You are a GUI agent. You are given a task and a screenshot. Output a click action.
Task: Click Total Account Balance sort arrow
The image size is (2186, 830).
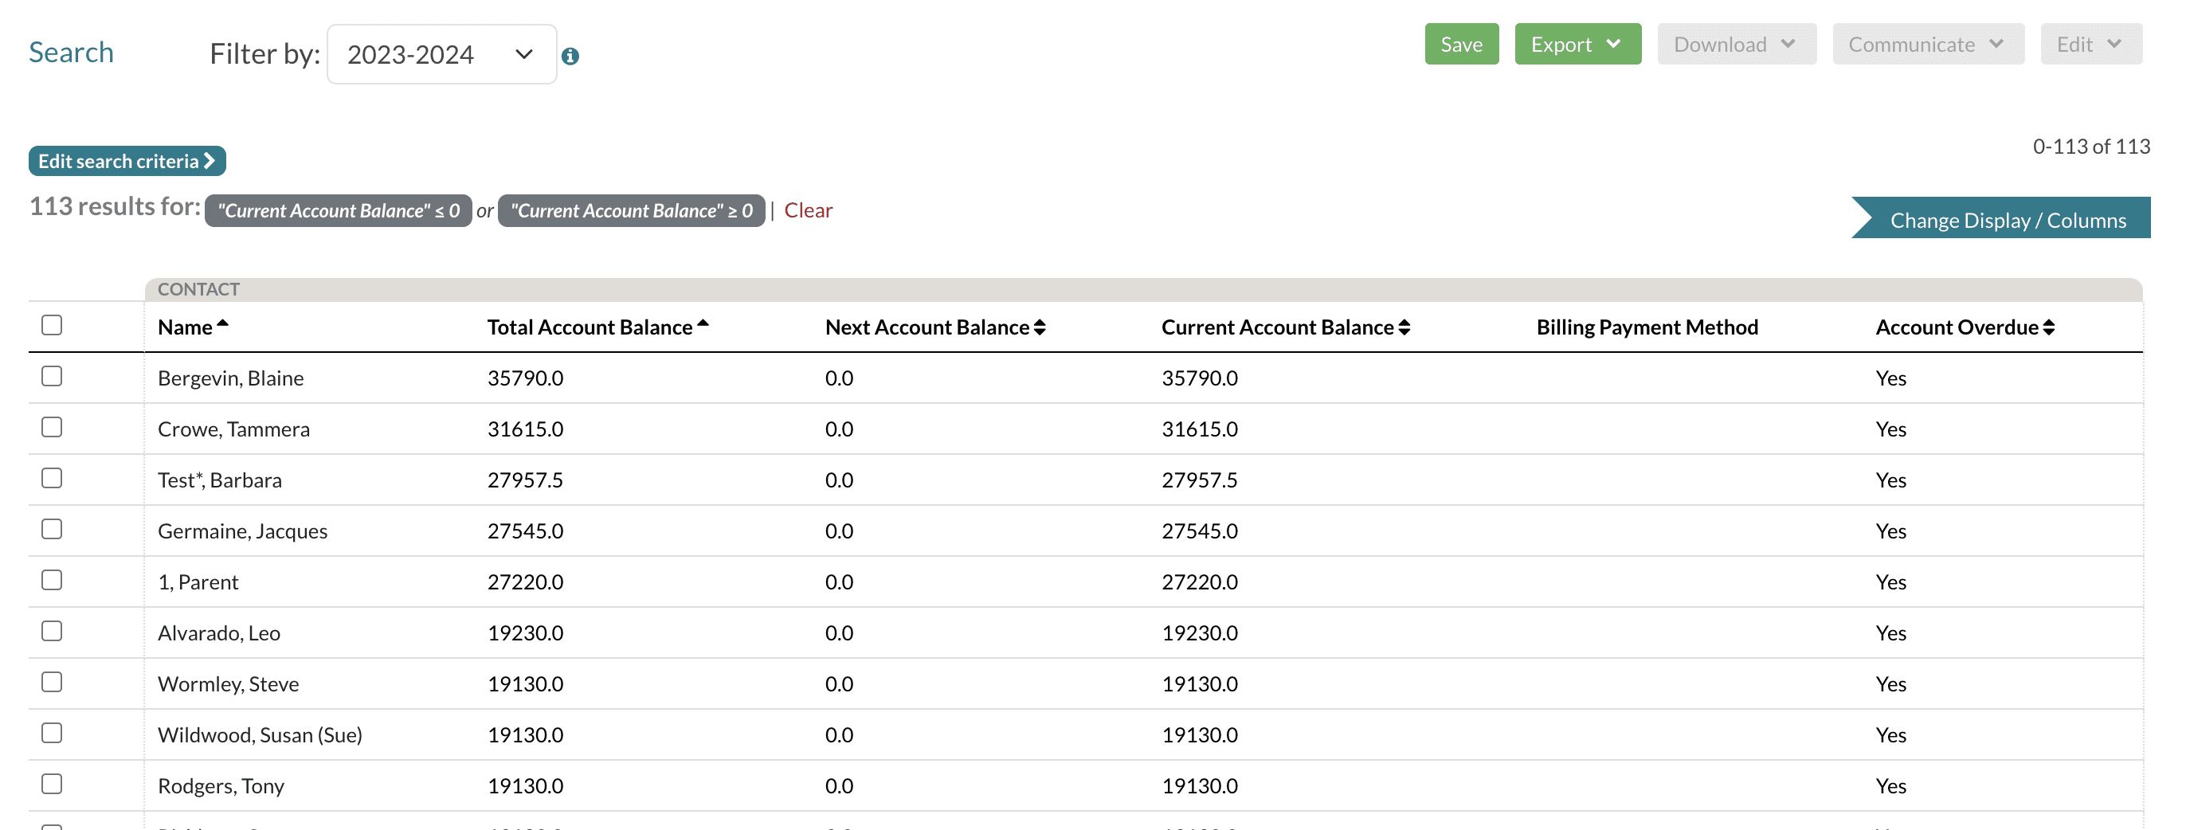tap(703, 324)
